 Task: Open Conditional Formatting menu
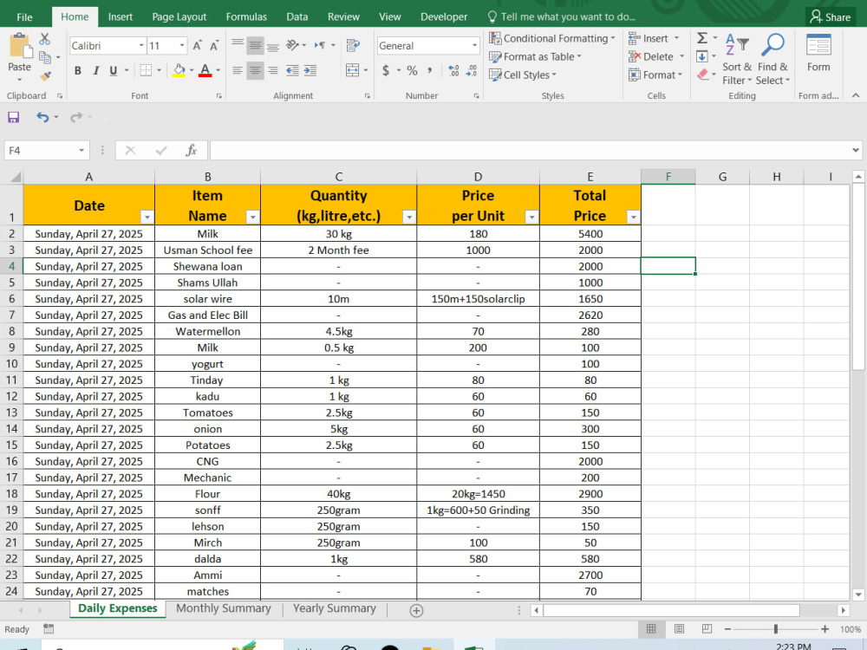pos(552,39)
